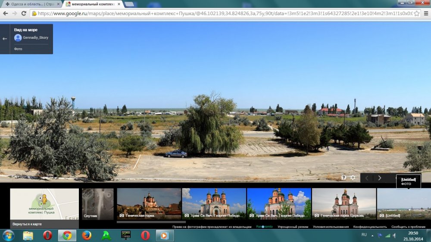Viewport: 431px width, 242px height.
Task: Open the Gennadiy_Skory user profile
Action: [35, 37]
